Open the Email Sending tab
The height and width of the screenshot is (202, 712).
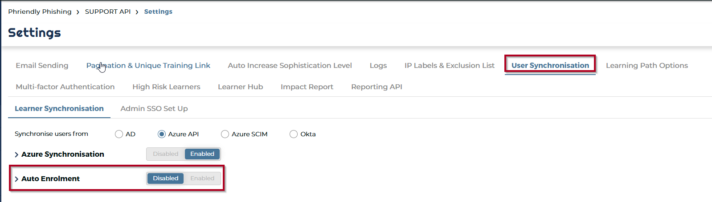pos(42,65)
